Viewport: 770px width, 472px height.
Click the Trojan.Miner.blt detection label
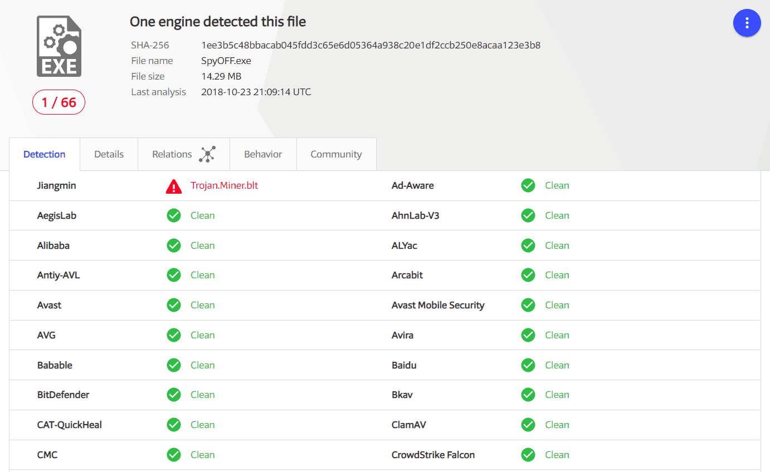225,185
